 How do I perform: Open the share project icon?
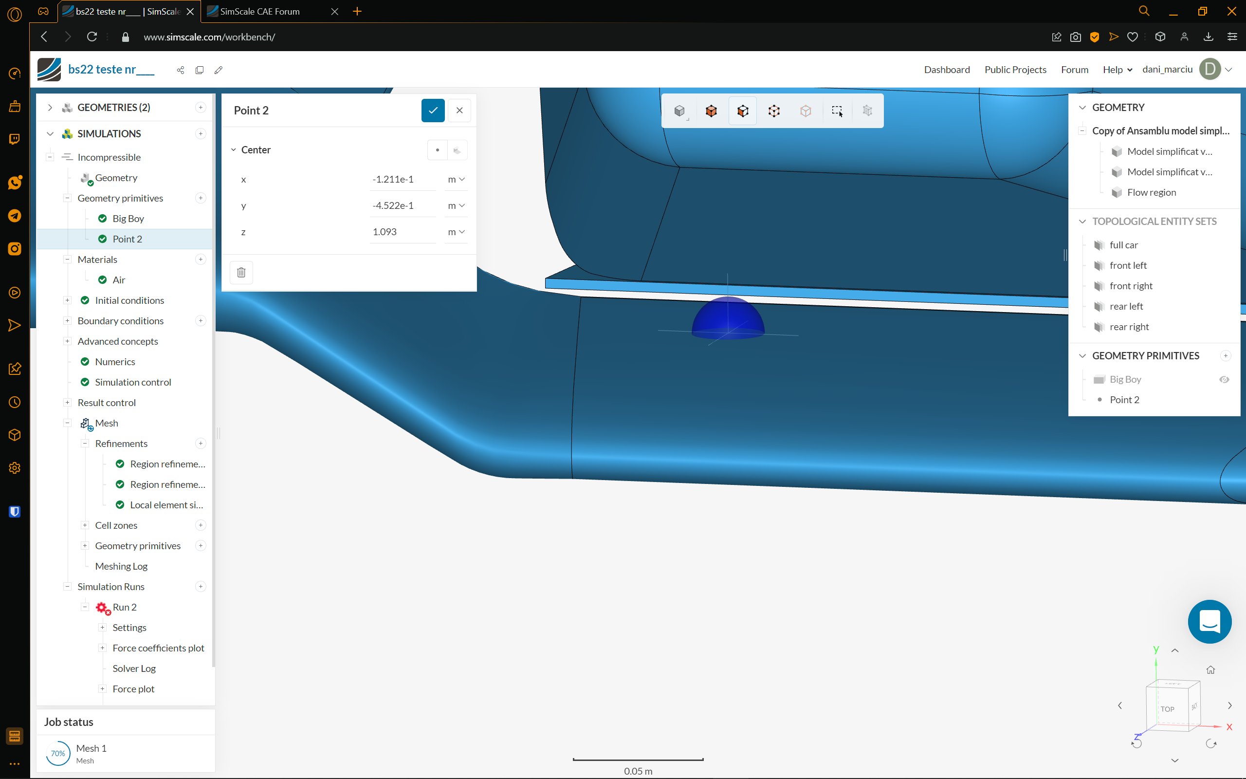tap(180, 70)
